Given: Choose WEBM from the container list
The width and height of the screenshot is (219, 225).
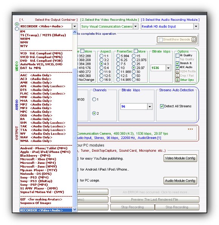Looking at the screenshot, I should (x=46, y=39).
